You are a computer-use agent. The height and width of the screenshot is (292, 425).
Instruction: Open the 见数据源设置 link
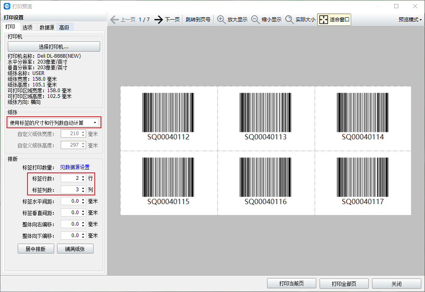coord(75,167)
